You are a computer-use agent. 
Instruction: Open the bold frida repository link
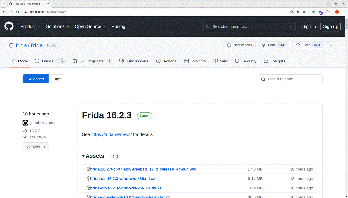(37, 45)
